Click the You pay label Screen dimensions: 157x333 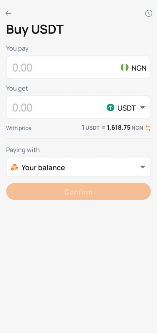click(17, 49)
